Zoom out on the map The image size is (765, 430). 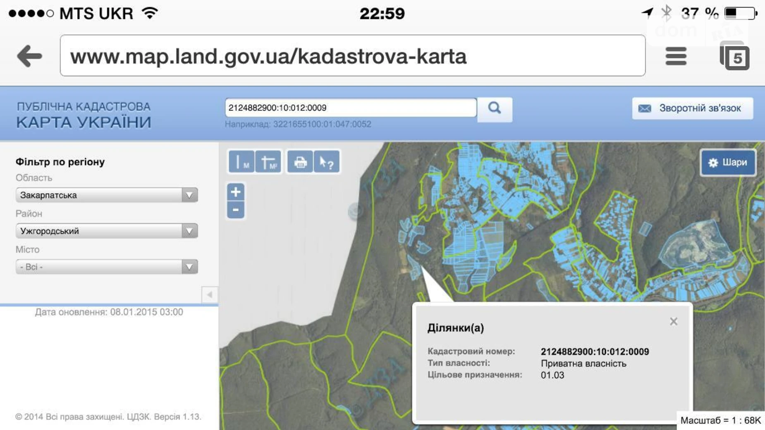tap(236, 210)
